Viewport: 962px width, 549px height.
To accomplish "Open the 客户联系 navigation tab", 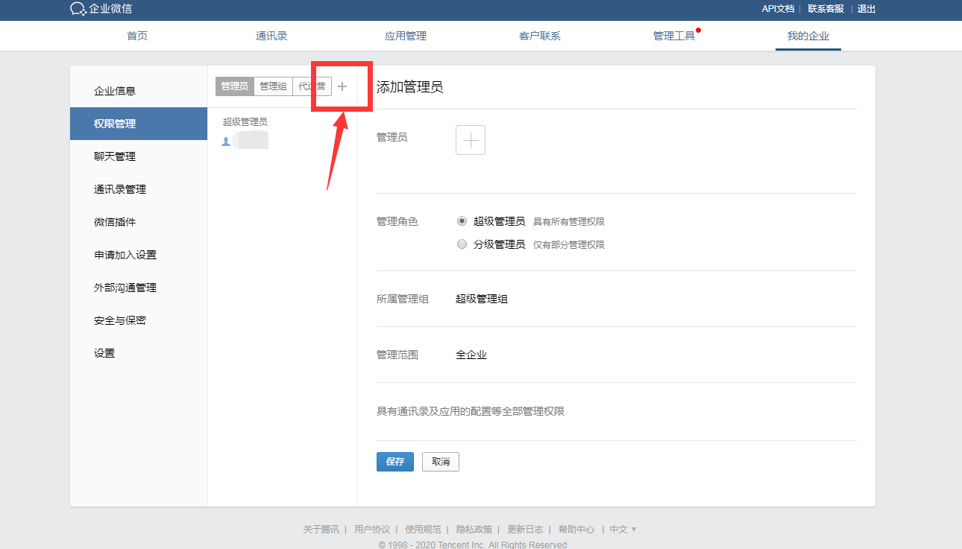I will click(540, 36).
